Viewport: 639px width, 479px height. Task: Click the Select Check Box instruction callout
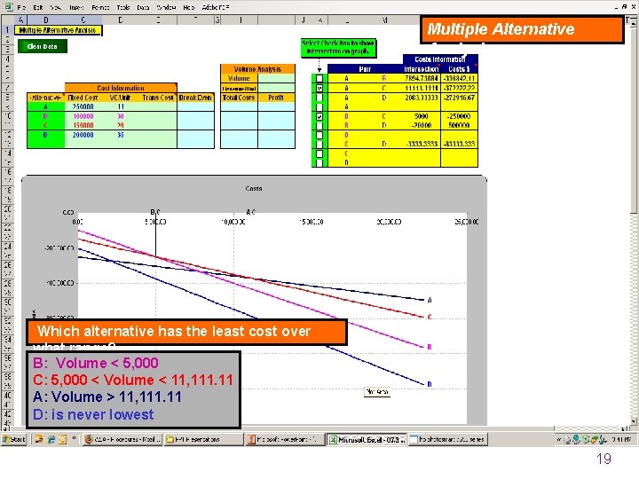coord(338,47)
